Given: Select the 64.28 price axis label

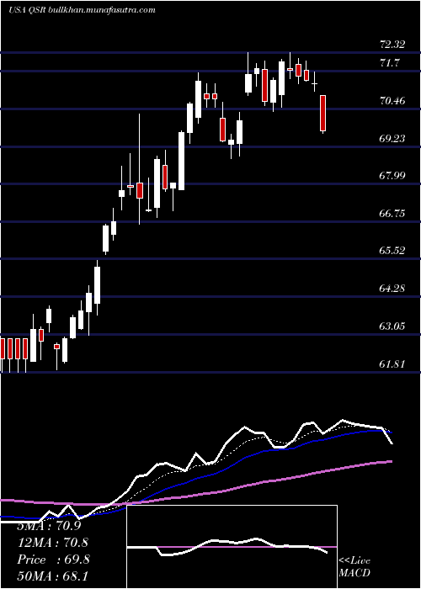Looking at the screenshot, I should pyautogui.click(x=392, y=288).
